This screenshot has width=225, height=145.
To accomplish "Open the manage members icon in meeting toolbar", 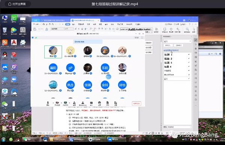I will click(x=82, y=103).
